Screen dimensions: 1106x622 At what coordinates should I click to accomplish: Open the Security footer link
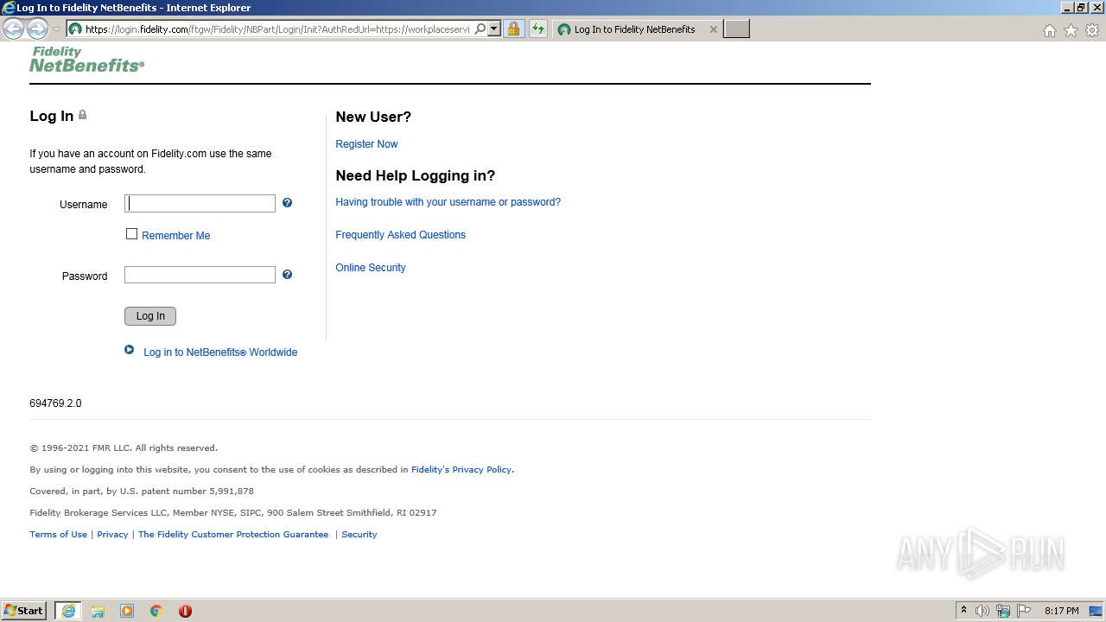359,535
